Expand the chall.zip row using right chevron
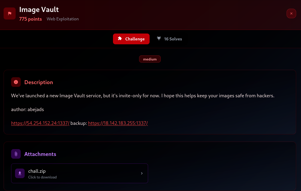The height and width of the screenshot is (191, 301). coord(142,173)
